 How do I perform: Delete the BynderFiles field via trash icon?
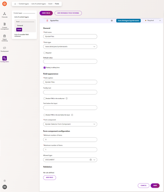click(x=47, y=20)
